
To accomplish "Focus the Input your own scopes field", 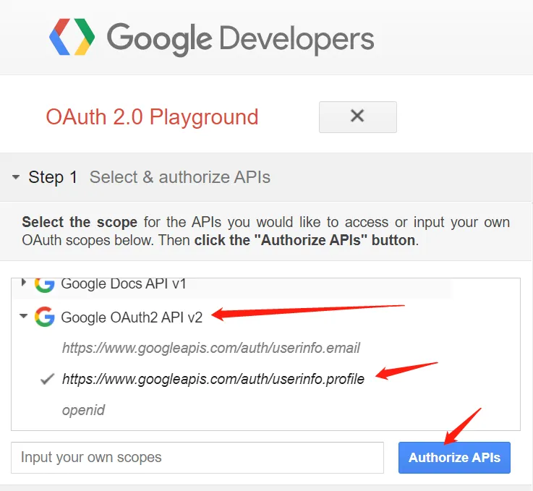I will 197,457.
